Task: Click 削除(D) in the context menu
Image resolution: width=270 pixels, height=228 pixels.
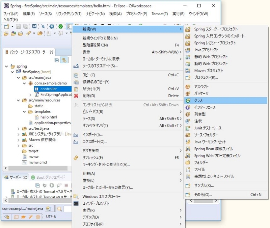Action: (128, 96)
